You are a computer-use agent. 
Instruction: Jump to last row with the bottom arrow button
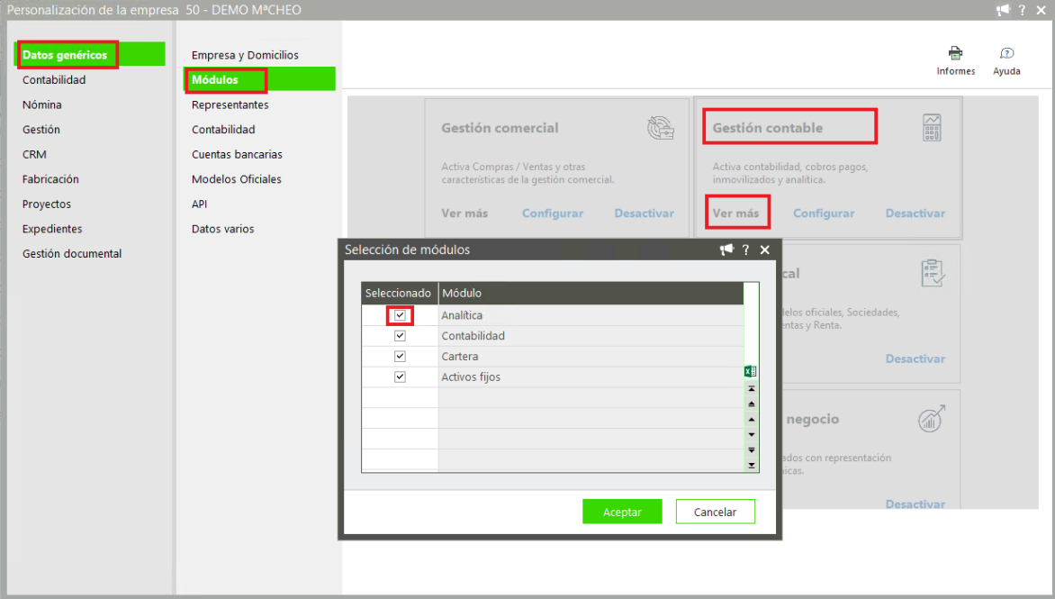(x=752, y=465)
